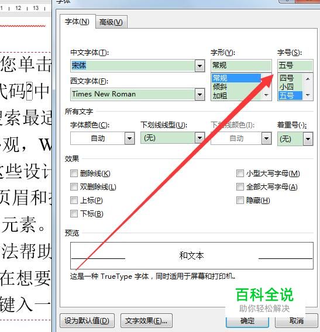Viewport: 320px width, 332px height.
Task: Switch to the 字体(N) tab
Action: coord(78,22)
